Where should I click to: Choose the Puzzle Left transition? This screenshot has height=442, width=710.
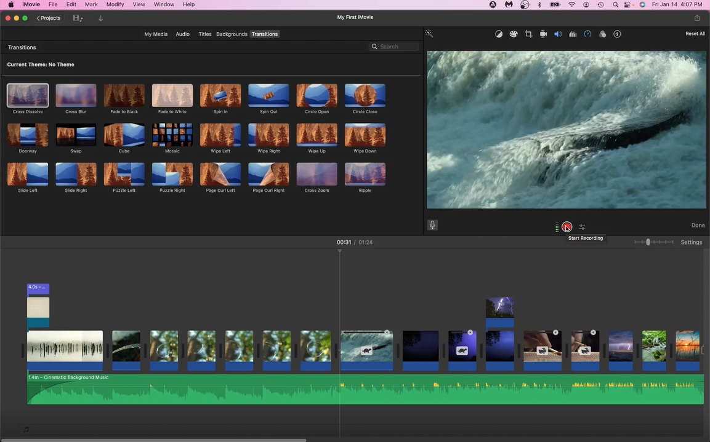[x=124, y=174]
